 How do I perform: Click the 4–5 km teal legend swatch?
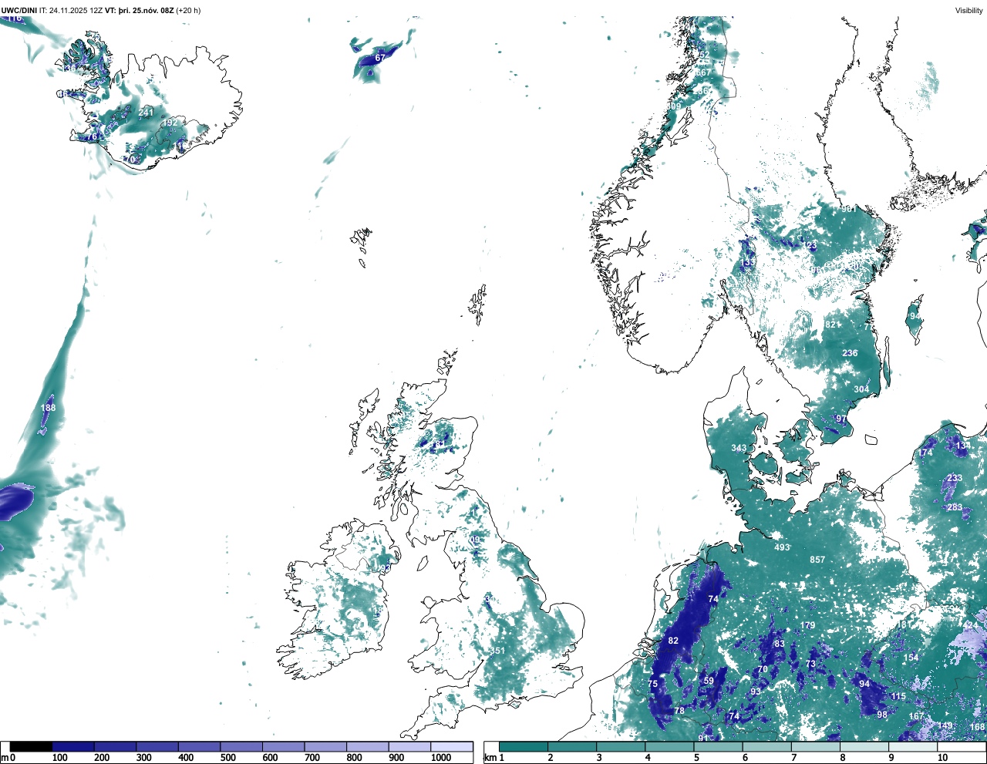click(x=669, y=746)
